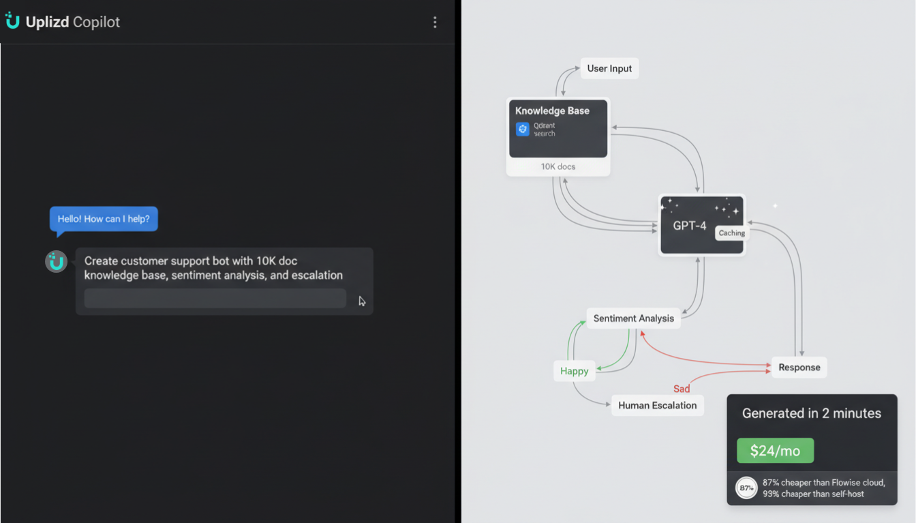Viewport: 916px width, 523px height.
Task: Click the Uplizd avatar beside the user message
Action: click(55, 261)
